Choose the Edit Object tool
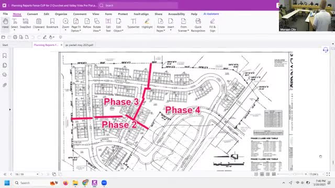The height and width of the screenshot is (188, 335). coord(119,21)
